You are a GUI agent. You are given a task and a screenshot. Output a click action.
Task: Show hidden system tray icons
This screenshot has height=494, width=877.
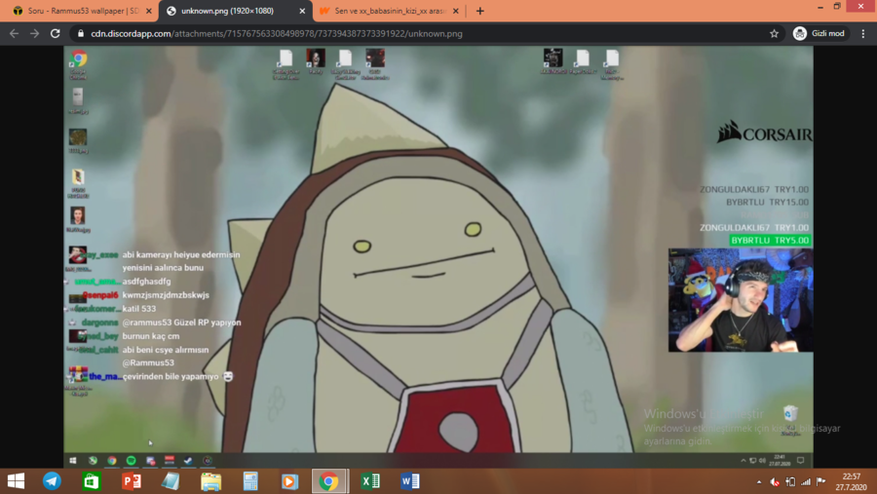coord(759,481)
